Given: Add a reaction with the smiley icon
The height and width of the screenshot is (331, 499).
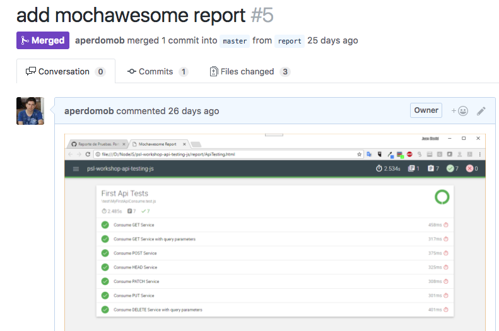Looking at the screenshot, I should point(459,111).
